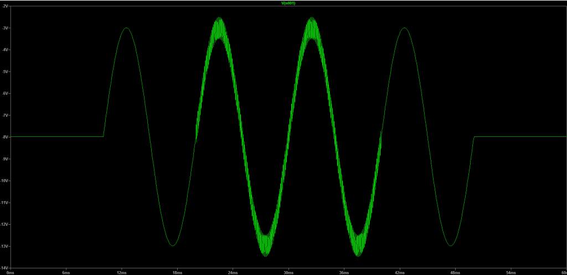567x275 pixels.
Task: Click the 54ms time axis label
Action: click(511, 272)
